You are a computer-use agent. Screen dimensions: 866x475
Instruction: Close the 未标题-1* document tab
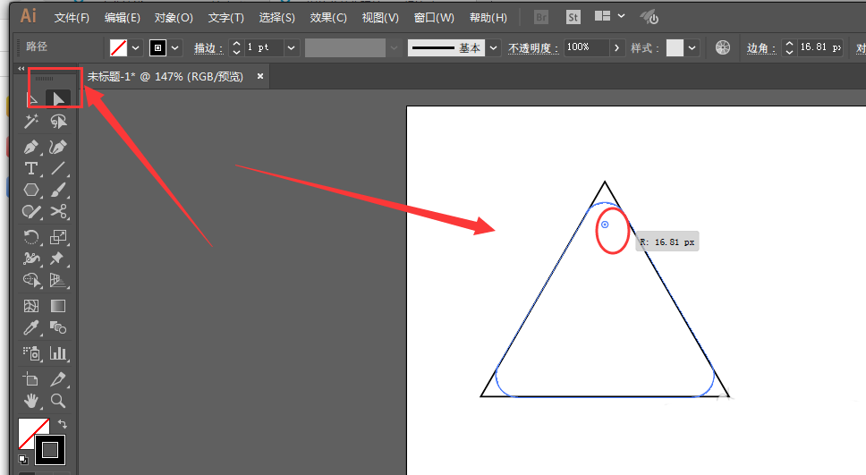[x=260, y=76]
